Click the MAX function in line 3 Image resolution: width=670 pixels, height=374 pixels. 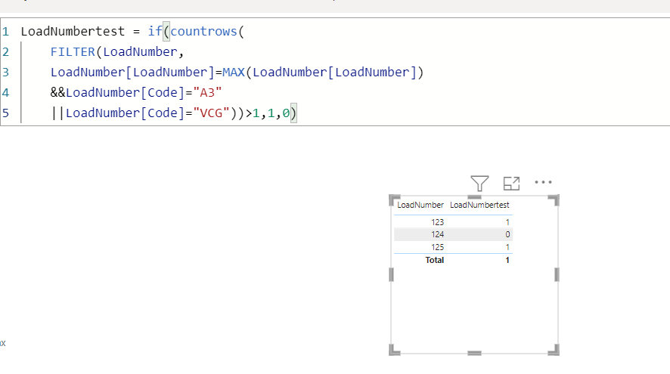point(234,72)
